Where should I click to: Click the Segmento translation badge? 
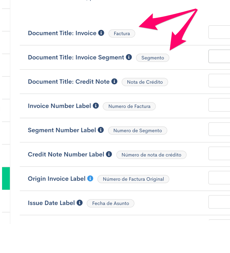(x=153, y=58)
